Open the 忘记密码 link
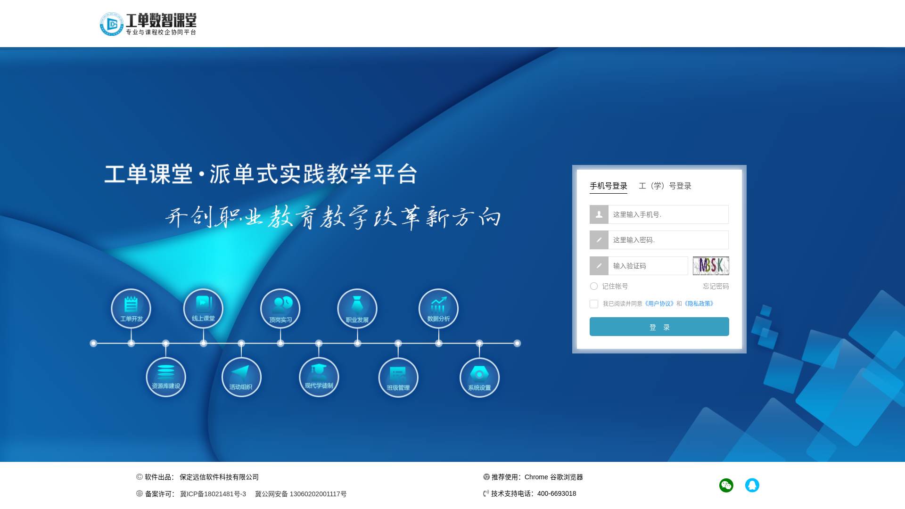 click(x=716, y=286)
